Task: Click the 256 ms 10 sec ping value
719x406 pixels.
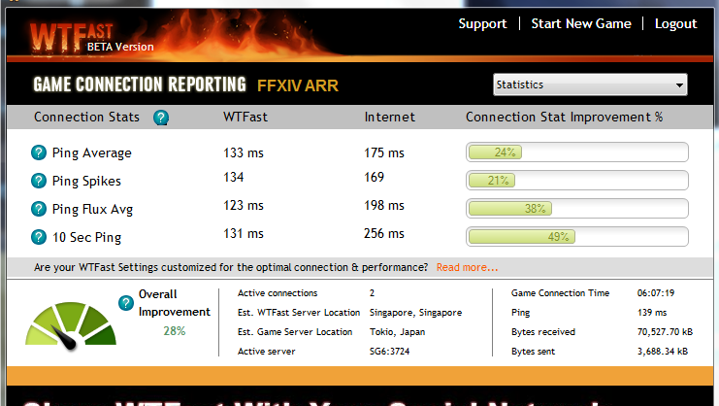Action: [384, 233]
